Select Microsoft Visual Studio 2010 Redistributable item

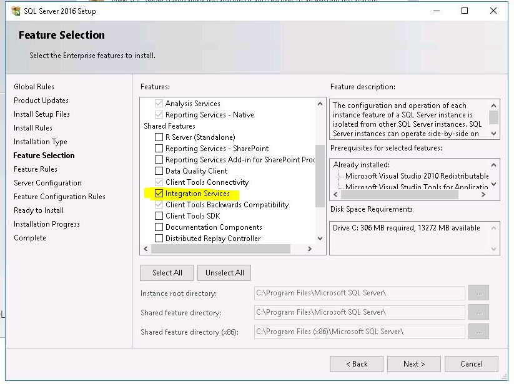417,176
